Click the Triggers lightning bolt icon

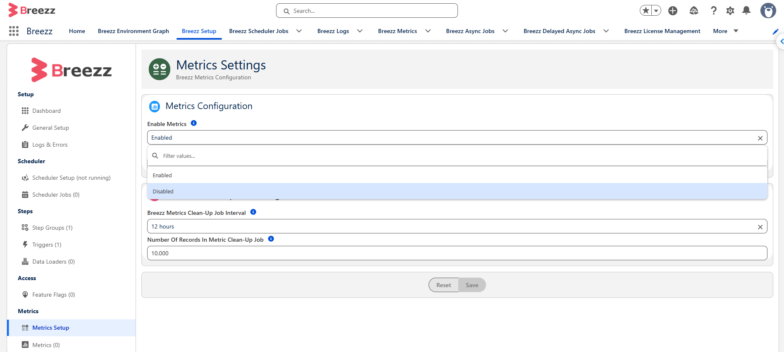click(25, 245)
